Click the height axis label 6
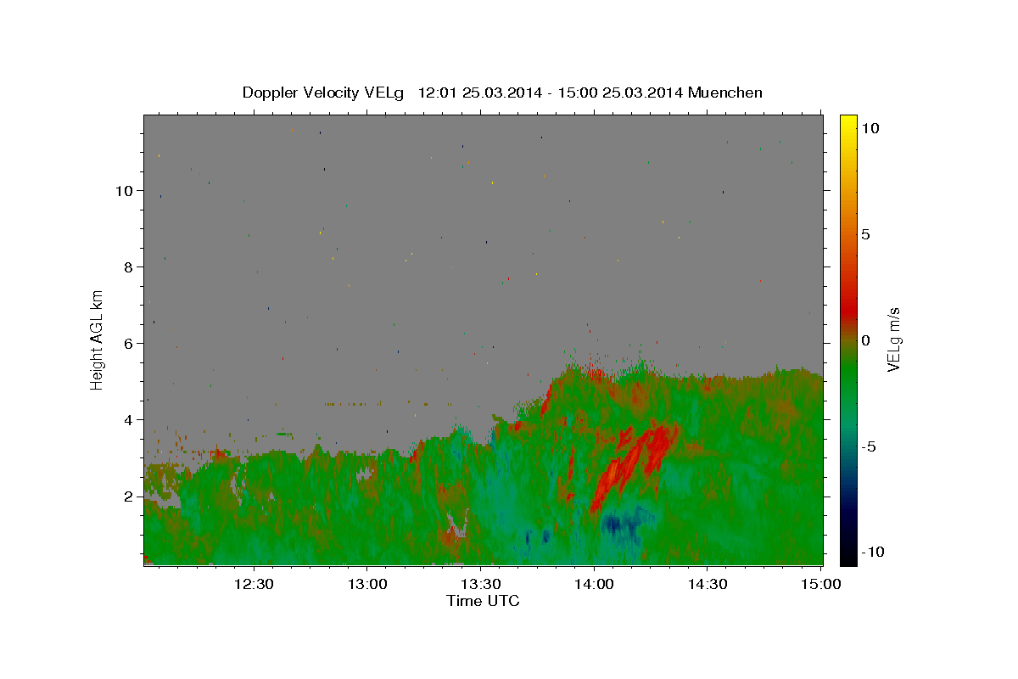The image size is (1018, 679). [x=129, y=343]
